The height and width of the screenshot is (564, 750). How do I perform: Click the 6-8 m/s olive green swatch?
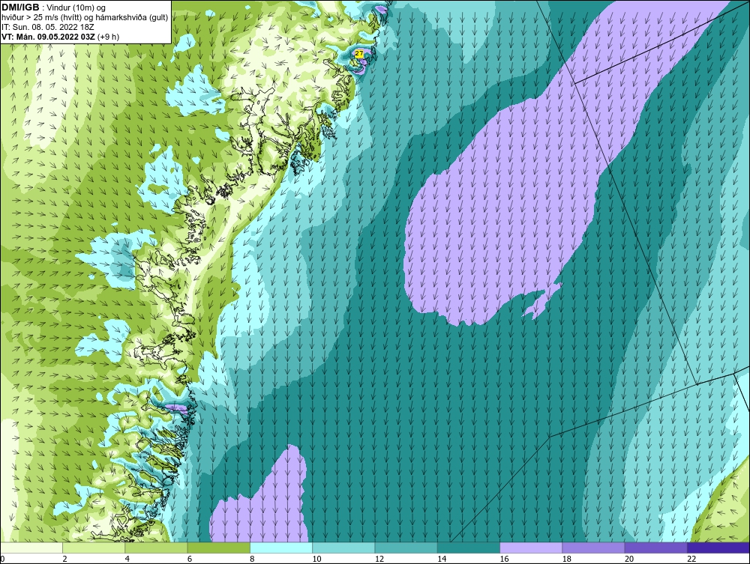[218, 548]
